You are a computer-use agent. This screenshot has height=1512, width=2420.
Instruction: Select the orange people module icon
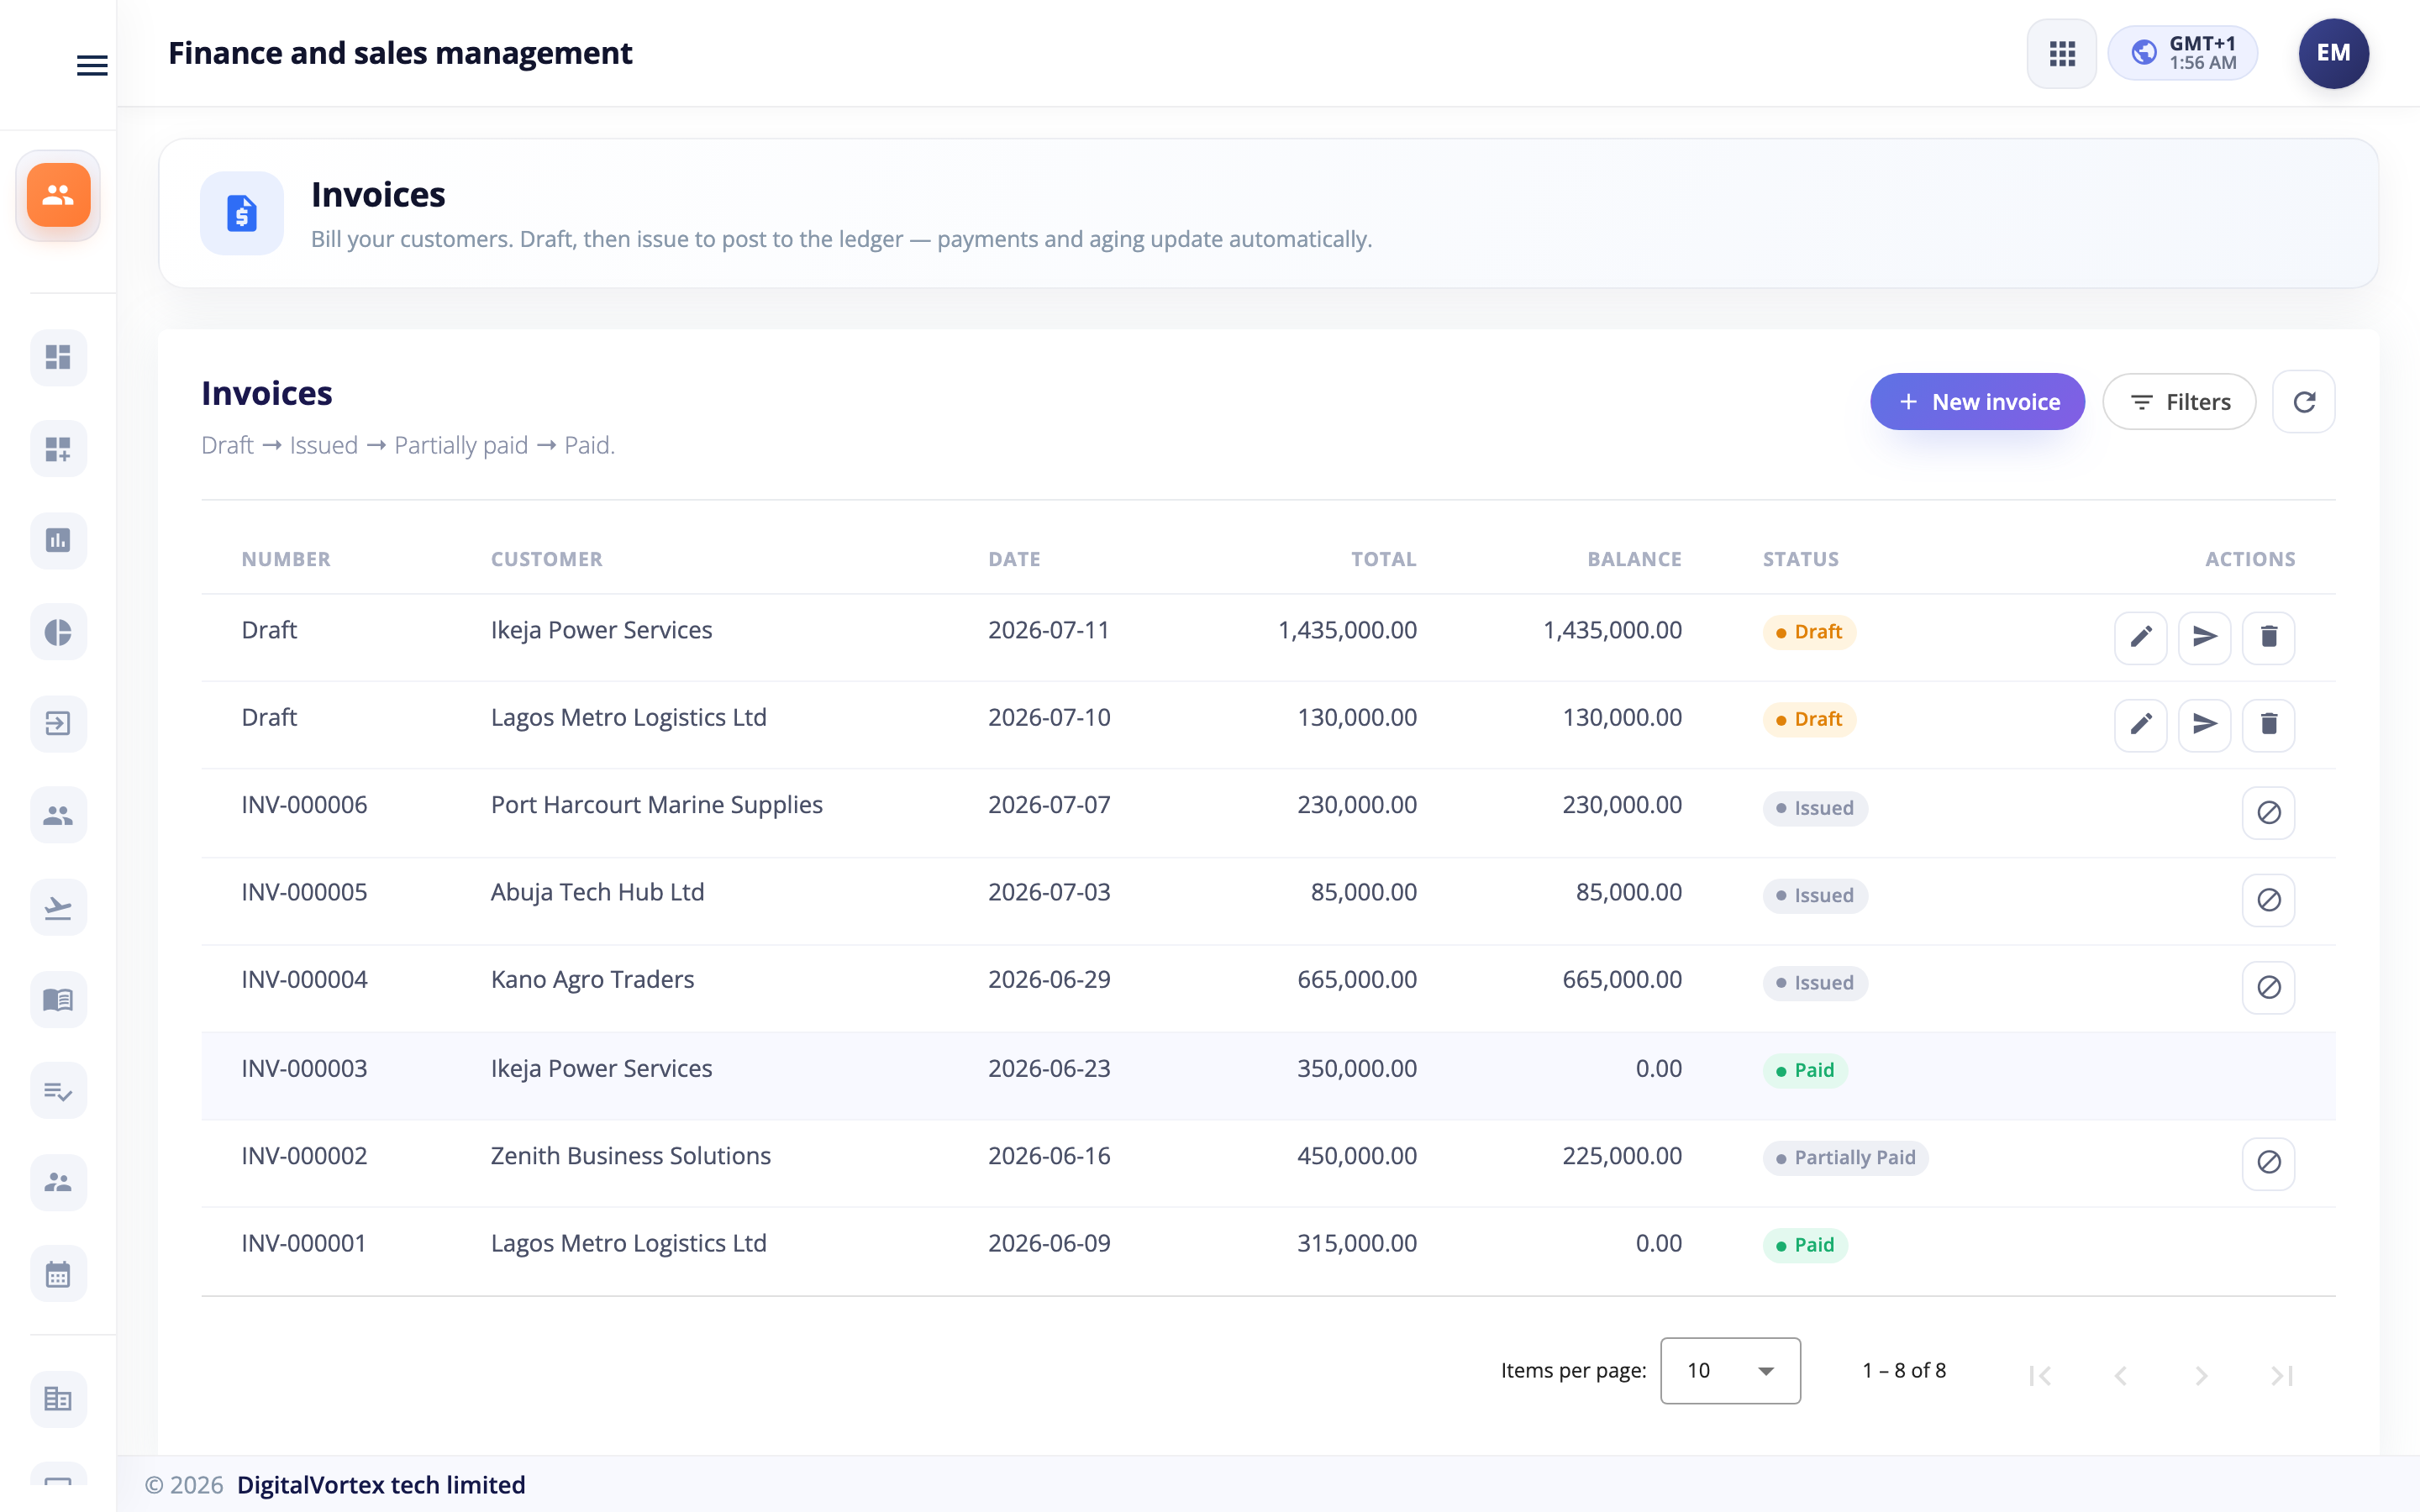58,195
